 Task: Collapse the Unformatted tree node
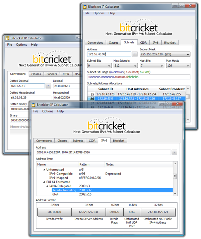44,170
